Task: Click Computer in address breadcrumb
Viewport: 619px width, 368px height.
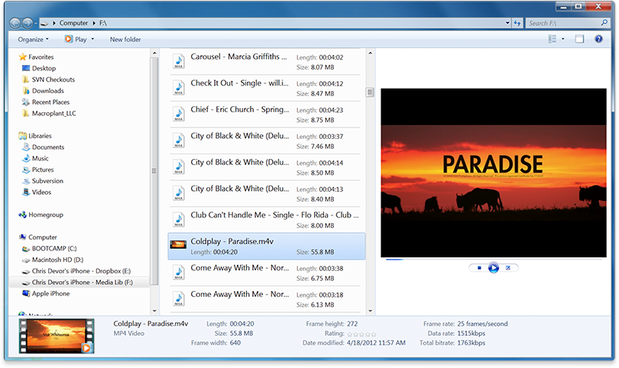Action: click(x=73, y=23)
